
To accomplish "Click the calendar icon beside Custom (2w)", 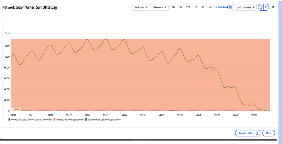I will pos(231,7).
